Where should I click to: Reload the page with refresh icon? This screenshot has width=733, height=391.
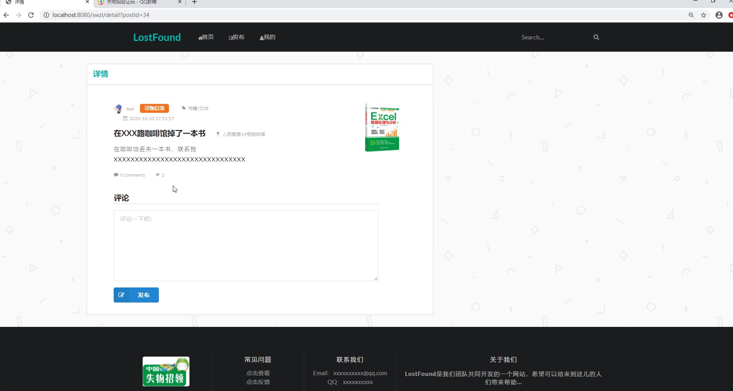tap(31, 15)
